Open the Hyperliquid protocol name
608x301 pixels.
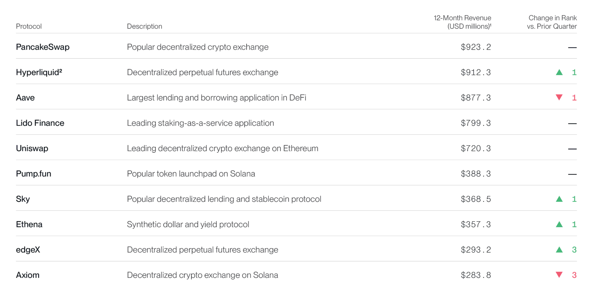pos(39,72)
